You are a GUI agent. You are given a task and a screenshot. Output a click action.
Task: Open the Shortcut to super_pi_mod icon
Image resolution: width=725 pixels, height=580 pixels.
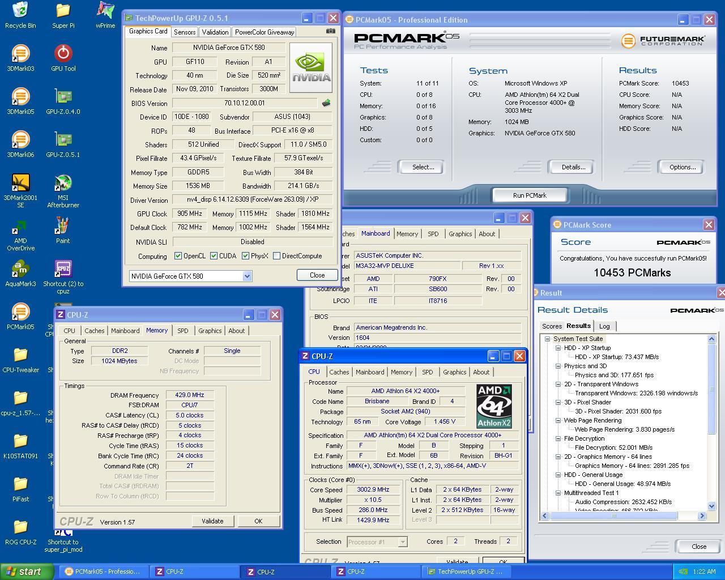(x=63, y=542)
